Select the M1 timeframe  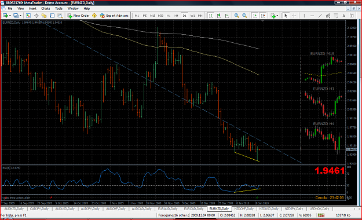click(137, 16)
